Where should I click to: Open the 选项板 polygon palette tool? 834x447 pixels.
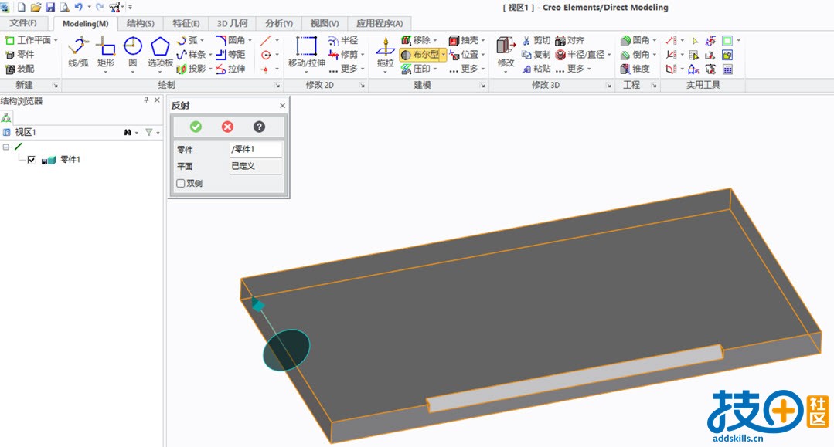(160, 52)
